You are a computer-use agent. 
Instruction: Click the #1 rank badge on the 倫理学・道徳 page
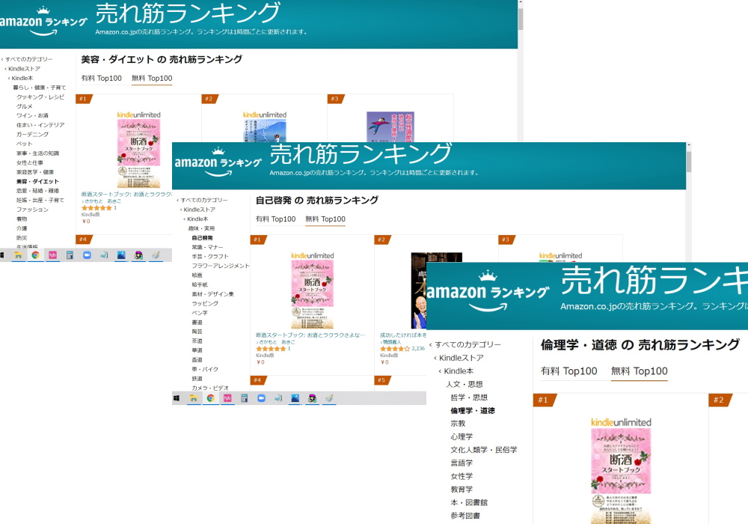[x=542, y=400]
